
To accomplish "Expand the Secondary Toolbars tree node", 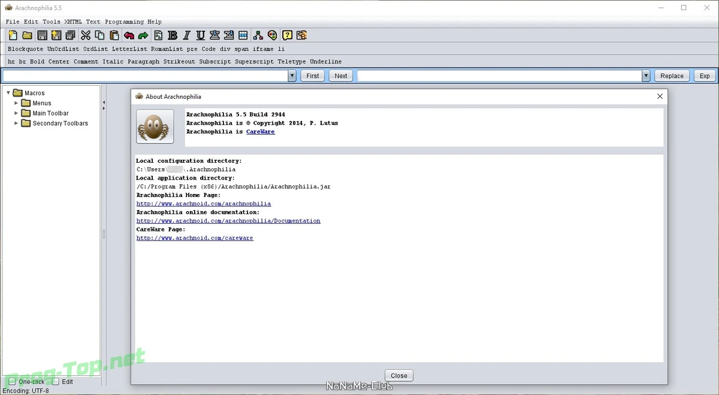I will [x=17, y=123].
